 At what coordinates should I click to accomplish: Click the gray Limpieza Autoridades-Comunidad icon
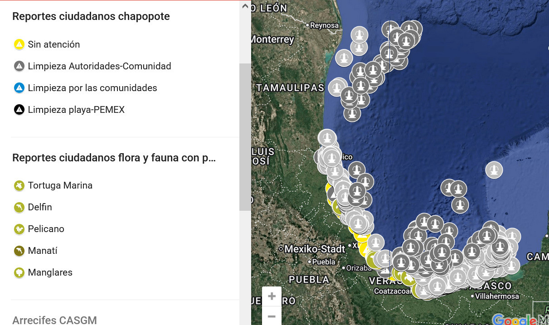[19, 66]
